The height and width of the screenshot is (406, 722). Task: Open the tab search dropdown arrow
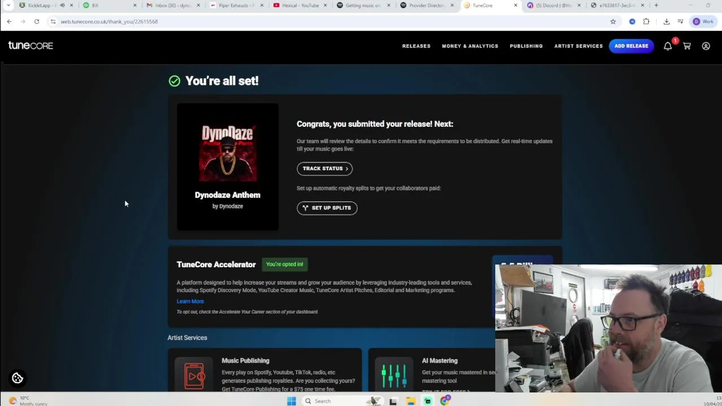point(8,5)
